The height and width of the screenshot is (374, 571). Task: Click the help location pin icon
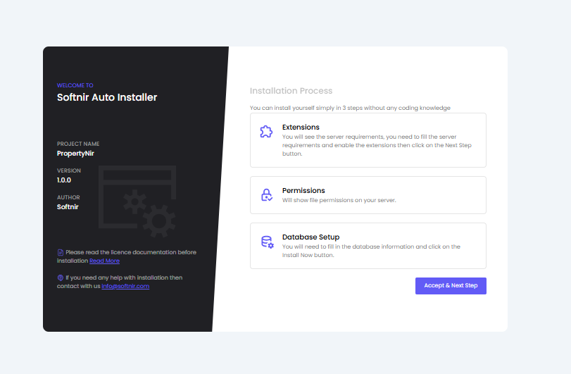pos(61,278)
